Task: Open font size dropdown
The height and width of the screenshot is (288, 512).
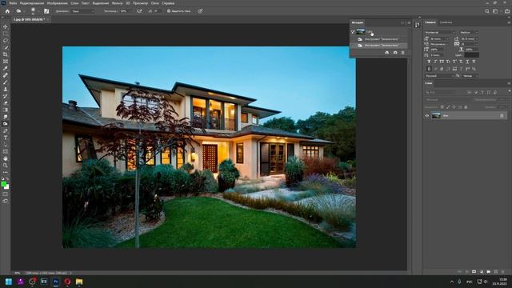Action: click(440, 39)
